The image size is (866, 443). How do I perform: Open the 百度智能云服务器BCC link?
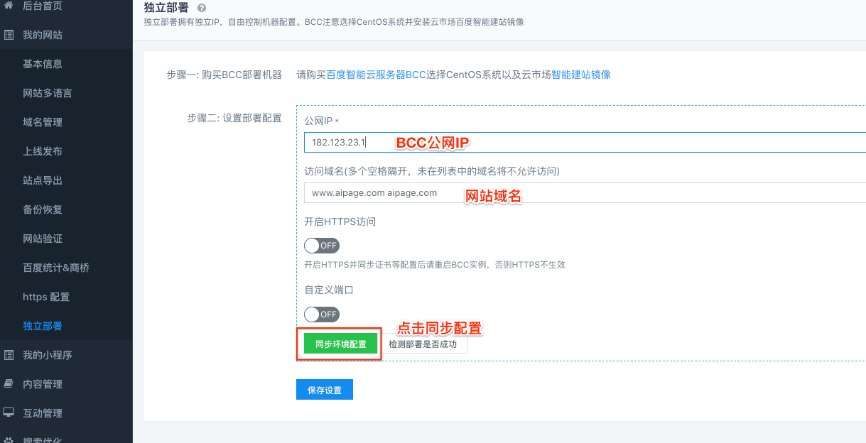(376, 75)
